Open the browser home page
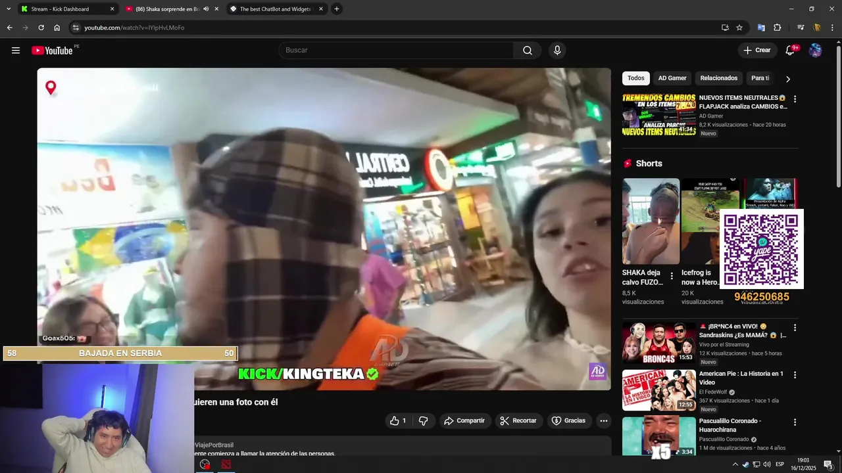 click(57, 28)
